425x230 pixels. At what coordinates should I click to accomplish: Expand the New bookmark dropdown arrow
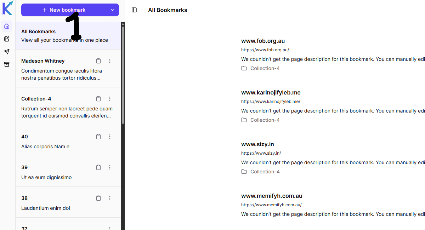tap(113, 10)
